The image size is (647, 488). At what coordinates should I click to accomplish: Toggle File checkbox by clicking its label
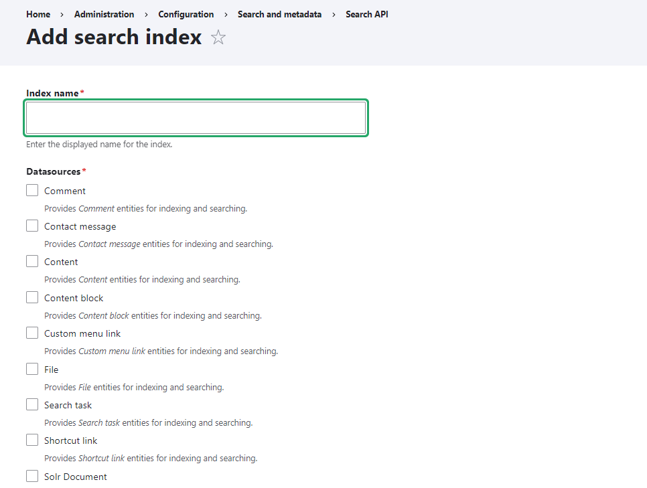click(50, 369)
